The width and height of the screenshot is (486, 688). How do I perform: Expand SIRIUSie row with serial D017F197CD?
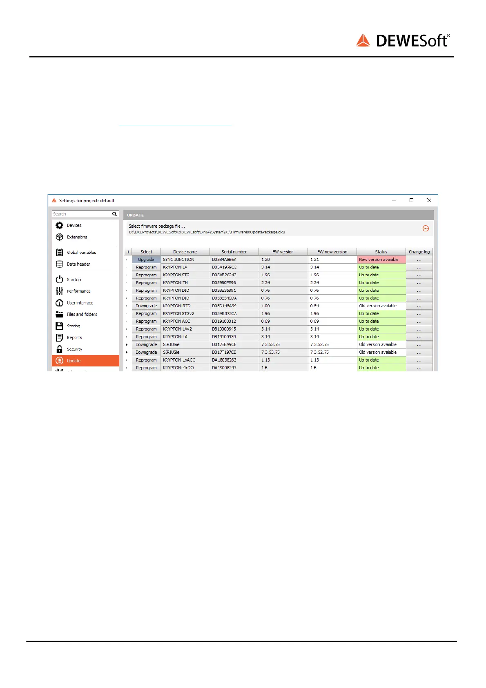[127, 353]
